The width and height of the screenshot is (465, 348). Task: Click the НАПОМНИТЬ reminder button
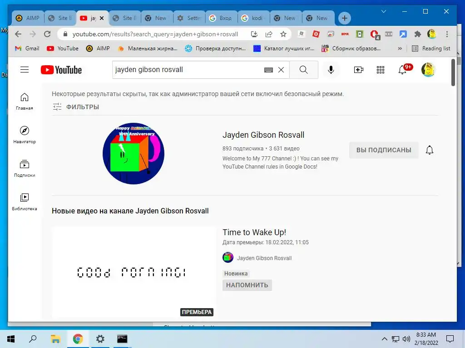click(247, 285)
